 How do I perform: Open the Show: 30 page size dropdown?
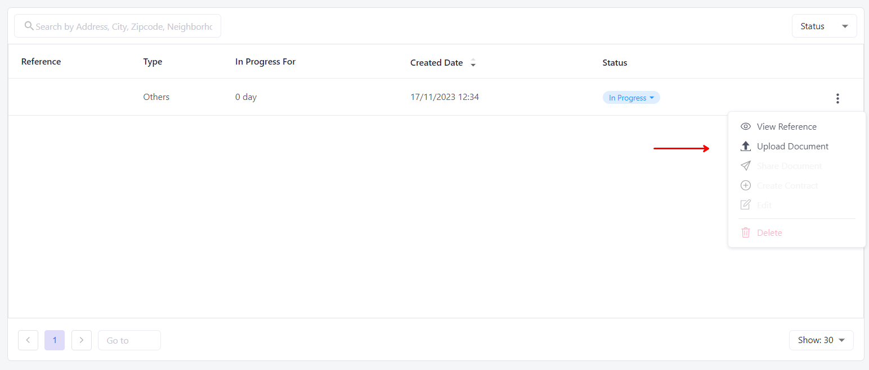coord(821,340)
